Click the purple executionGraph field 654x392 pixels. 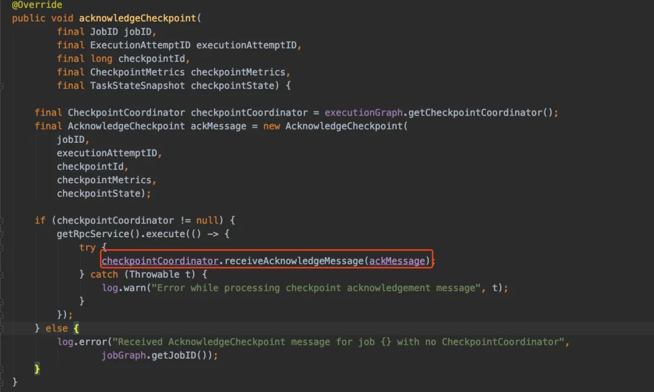(363, 113)
